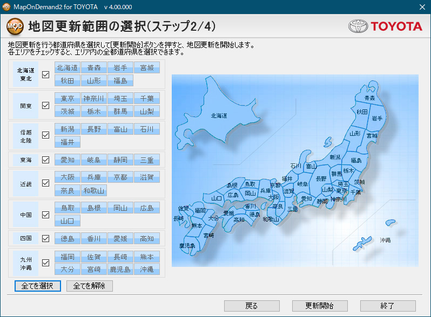Close the MapOnDemand2 window
This screenshot has height=317, width=431.
pyautogui.click(x=422, y=5)
